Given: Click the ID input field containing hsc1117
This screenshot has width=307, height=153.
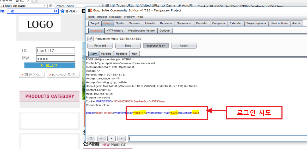Looking at the screenshot, I should 56,51.
